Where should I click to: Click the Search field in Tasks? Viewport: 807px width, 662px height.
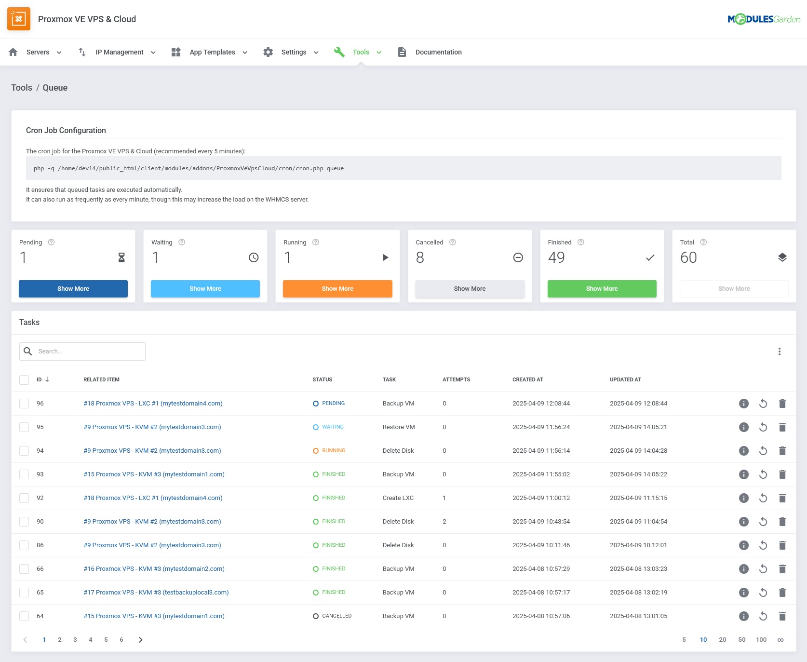(82, 351)
